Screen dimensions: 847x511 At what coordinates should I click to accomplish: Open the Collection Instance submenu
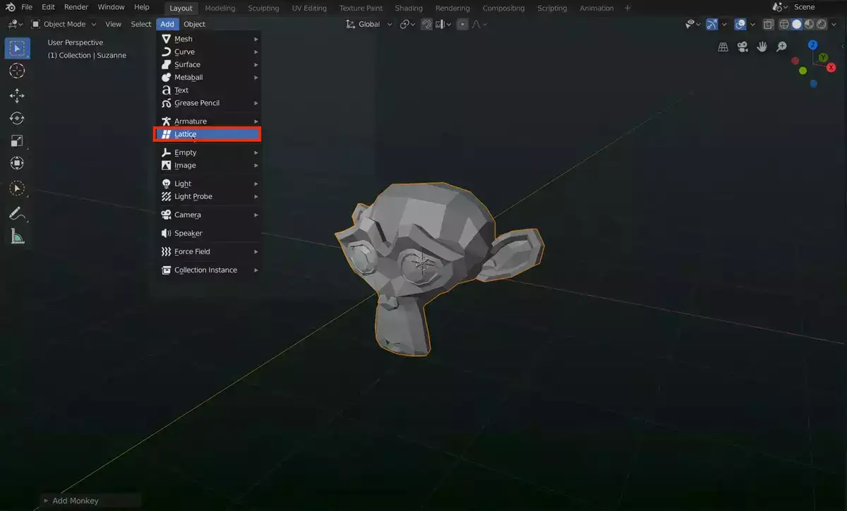[x=208, y=270]
